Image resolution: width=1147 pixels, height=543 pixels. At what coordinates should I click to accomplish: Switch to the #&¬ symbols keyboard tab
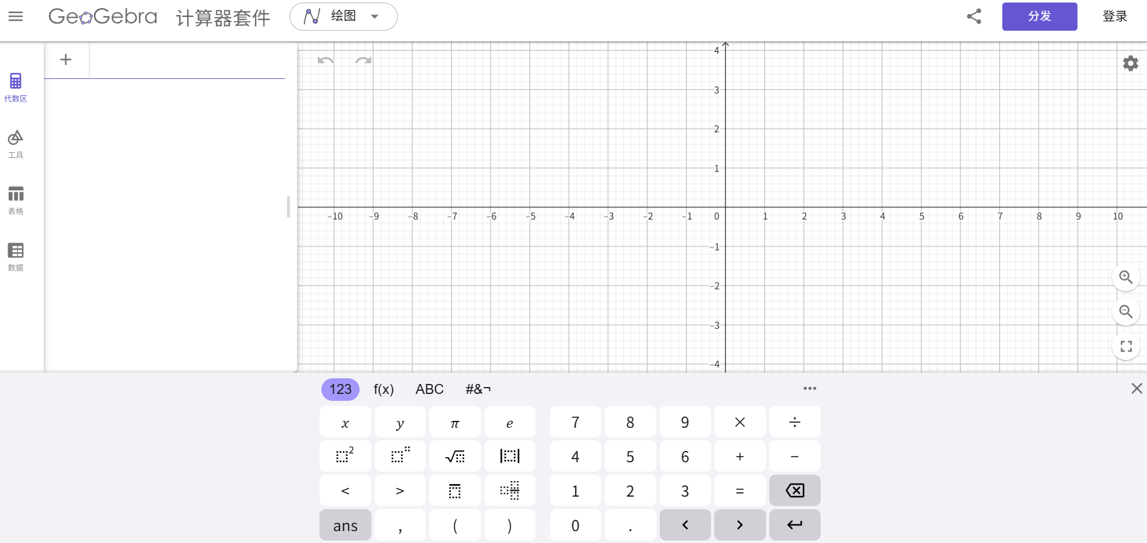(478, 389)
